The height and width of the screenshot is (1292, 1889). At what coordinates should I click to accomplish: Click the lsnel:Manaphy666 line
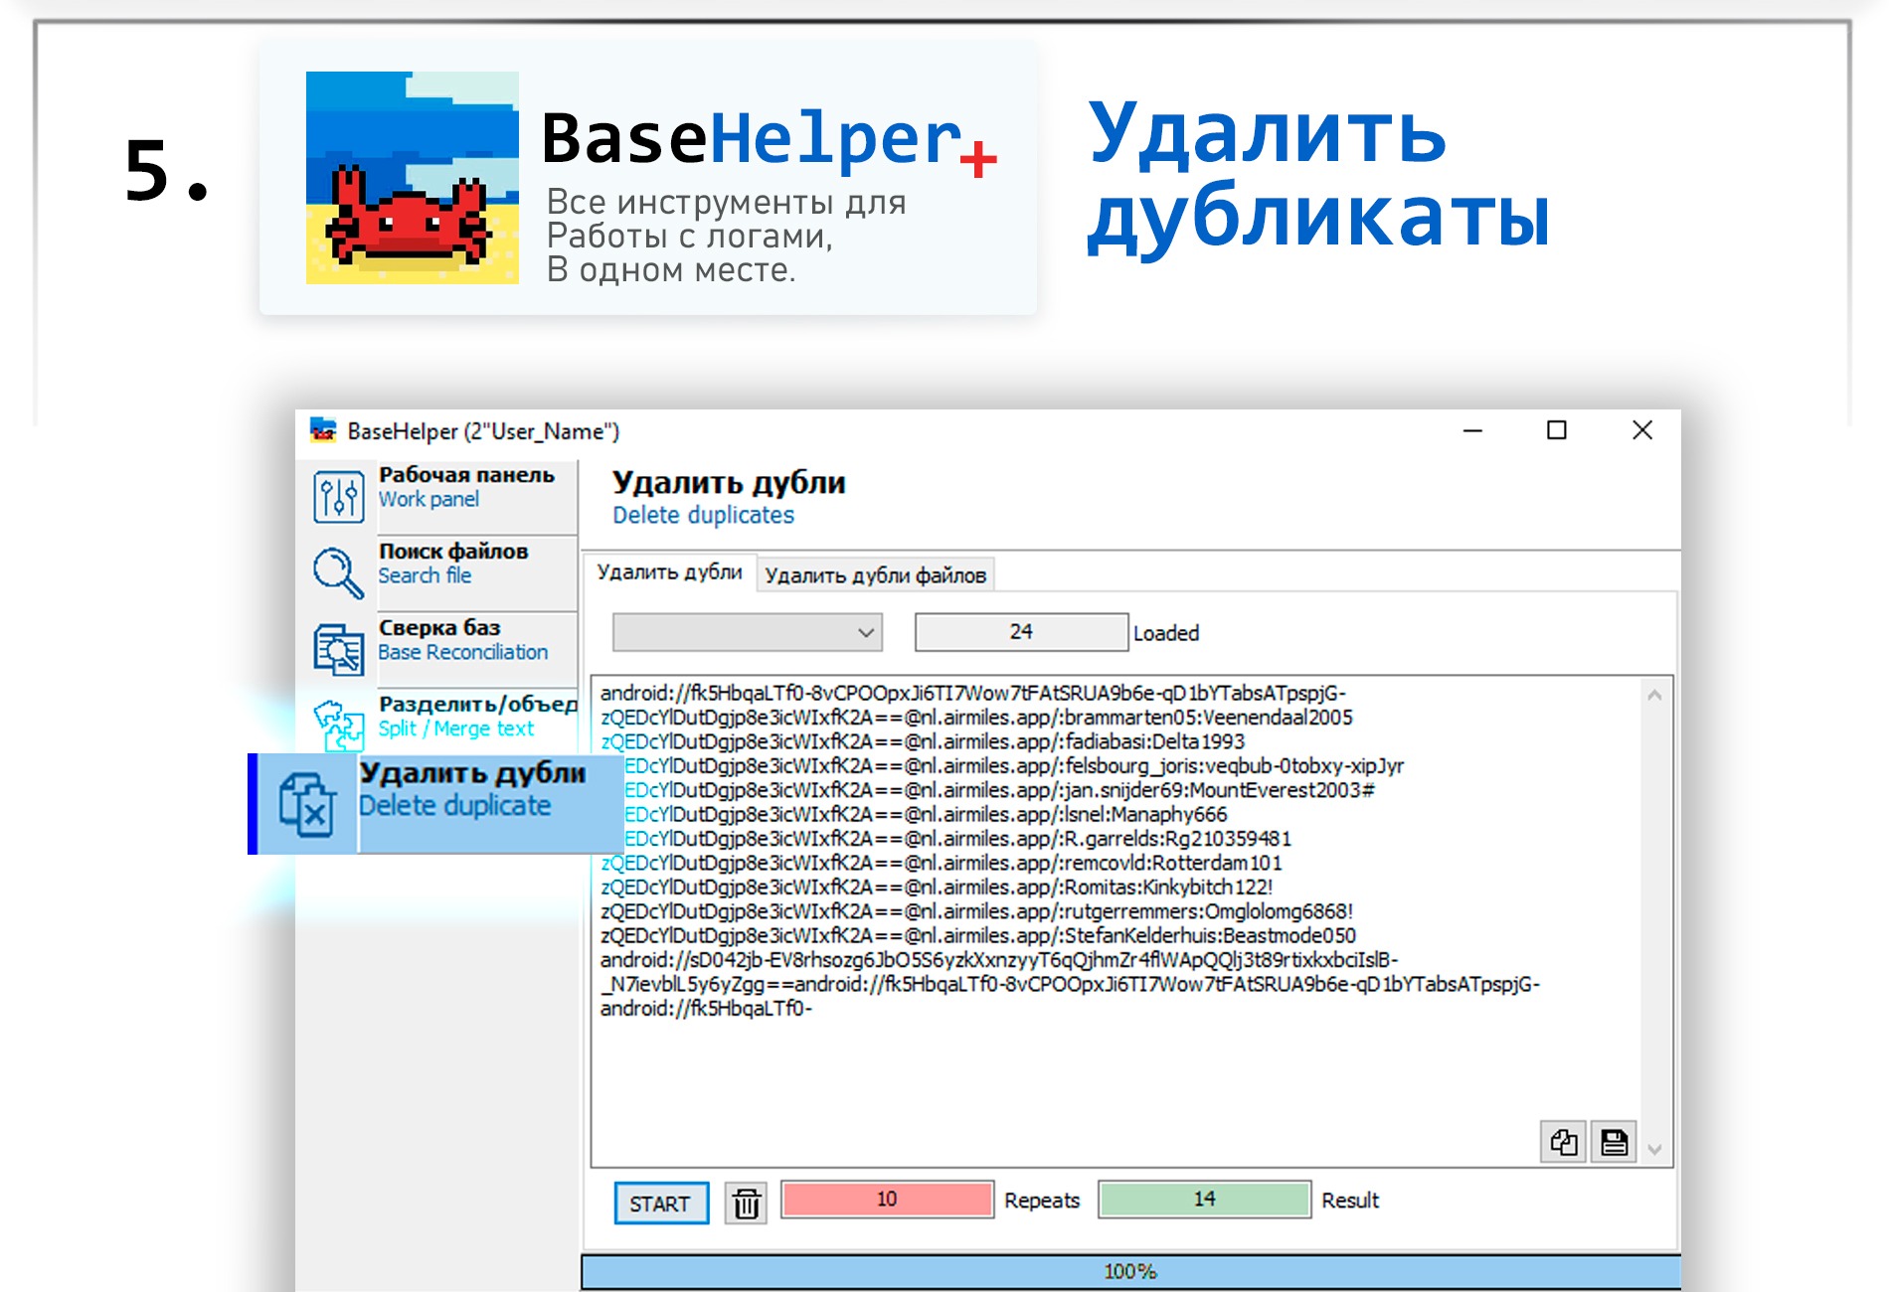pos(926,815)
